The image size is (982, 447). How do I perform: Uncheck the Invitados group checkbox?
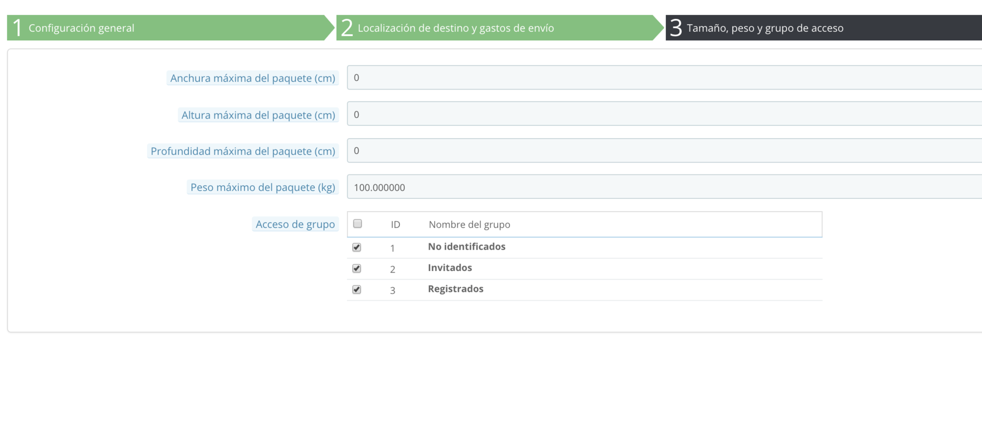[x=357, y=269]
